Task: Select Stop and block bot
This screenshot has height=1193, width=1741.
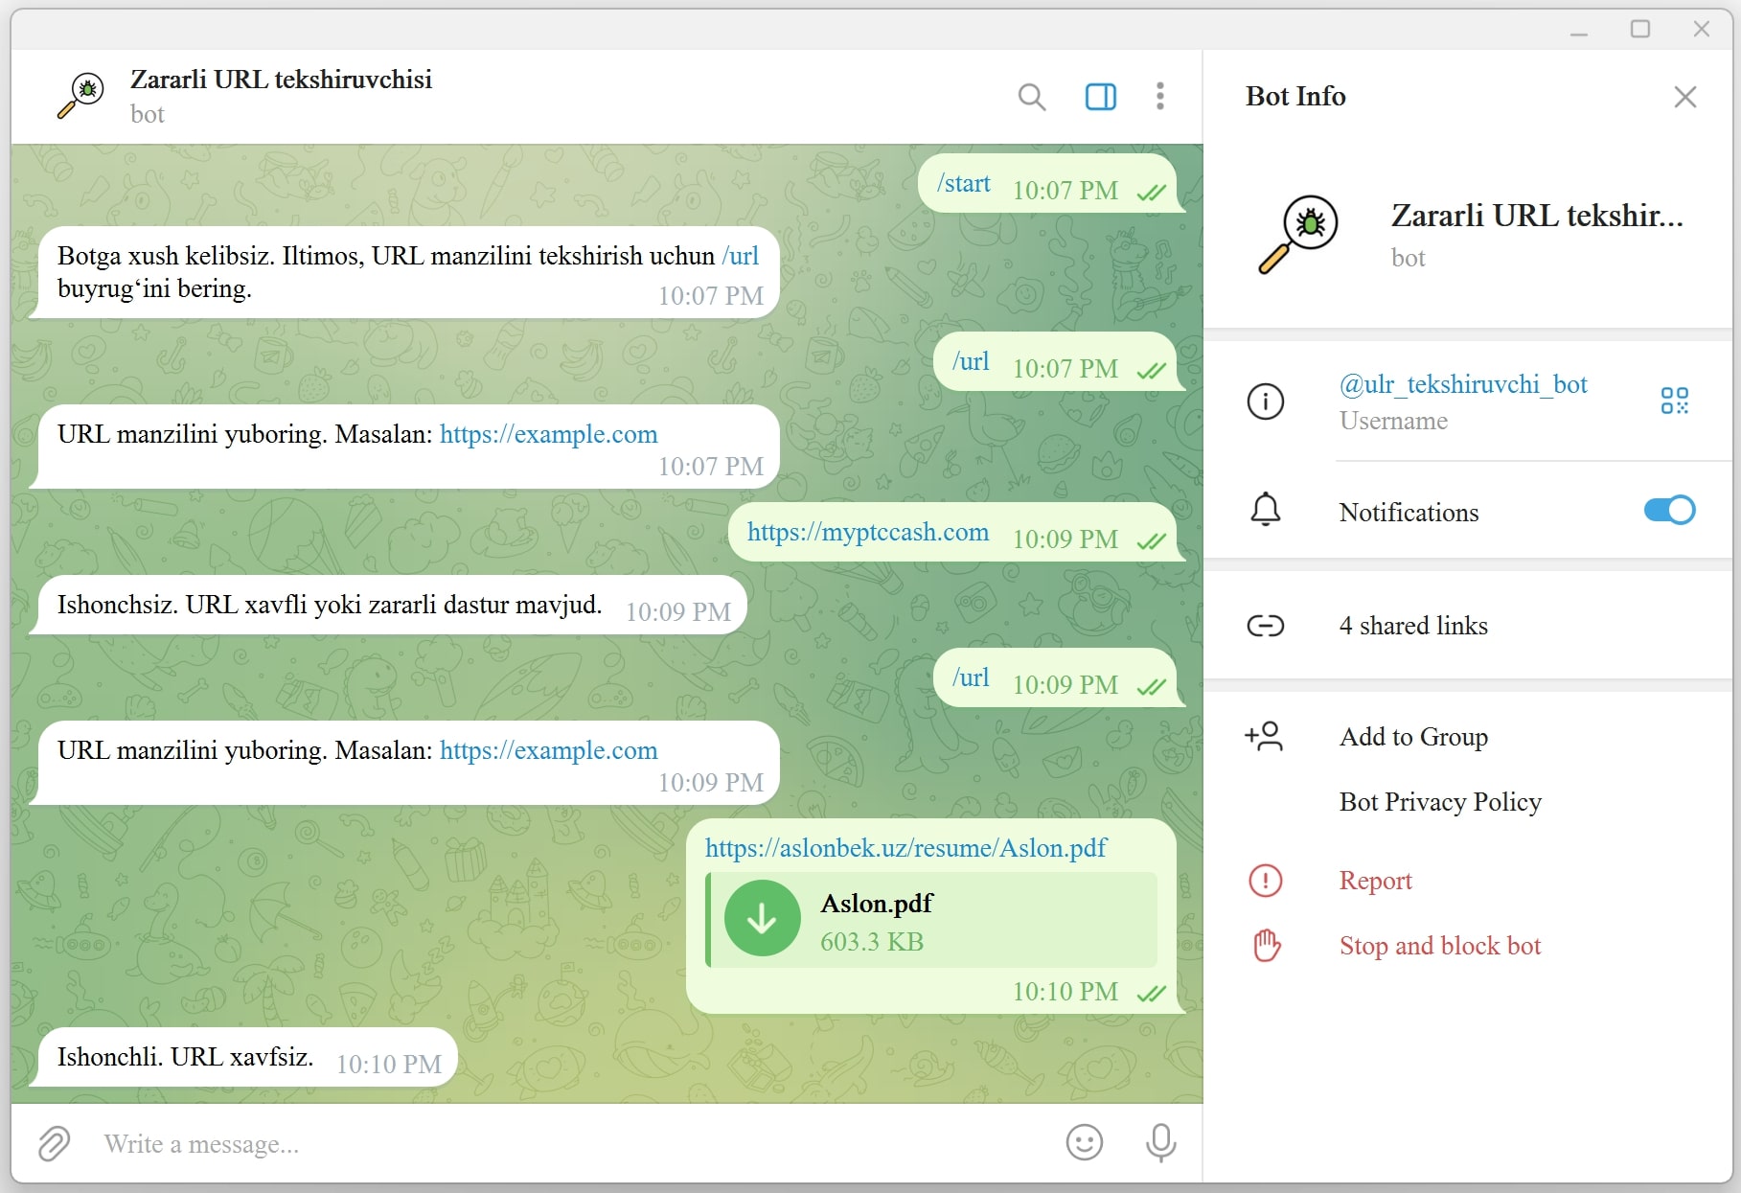Action: coord(1439,946)
